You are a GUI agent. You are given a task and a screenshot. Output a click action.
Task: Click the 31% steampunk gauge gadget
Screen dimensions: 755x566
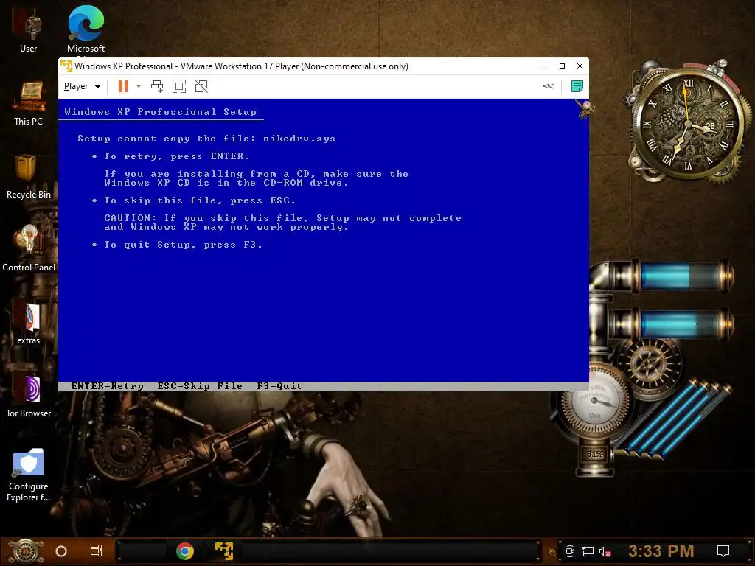(x=595, y=454)
